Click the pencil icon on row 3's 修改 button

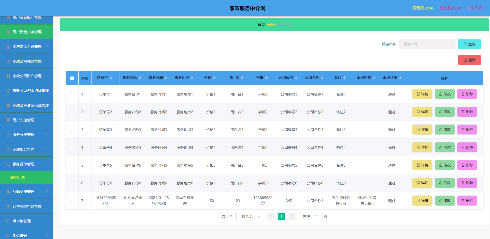coord(440,130)
